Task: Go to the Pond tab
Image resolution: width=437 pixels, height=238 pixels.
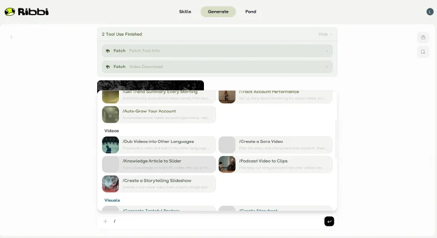Action: tap(251, 12)
